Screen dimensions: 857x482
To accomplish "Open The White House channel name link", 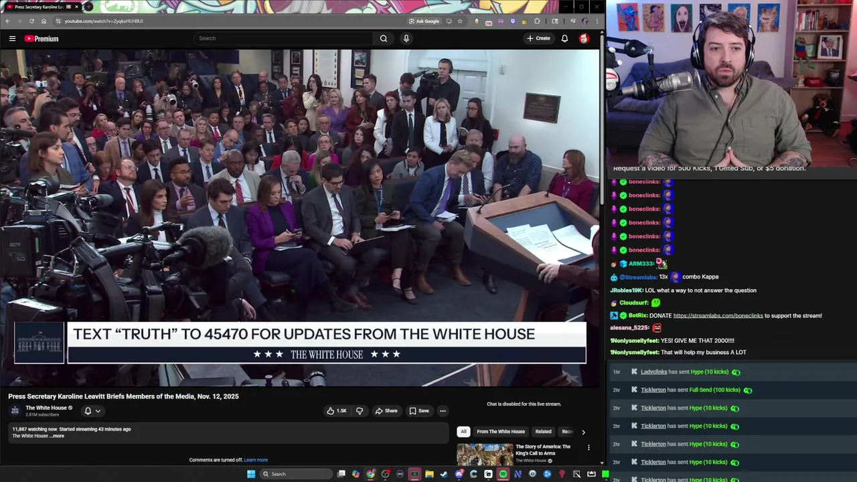I will [46, 408].
